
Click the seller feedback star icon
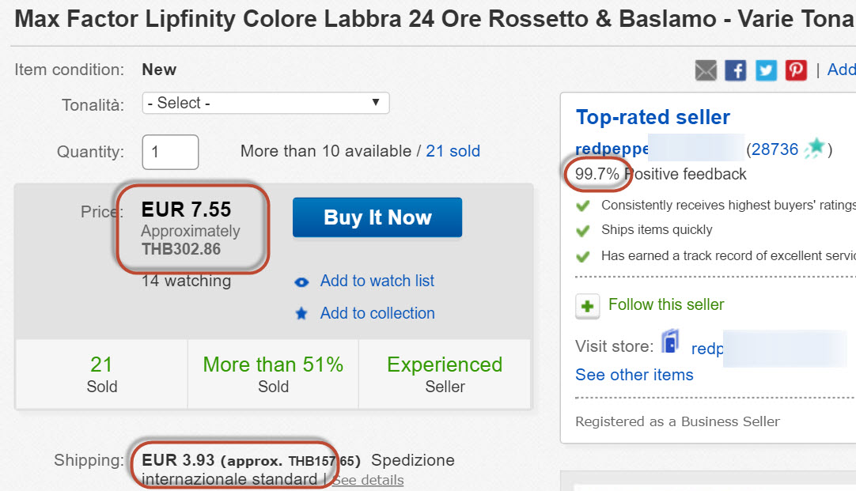tap(815, 149)
